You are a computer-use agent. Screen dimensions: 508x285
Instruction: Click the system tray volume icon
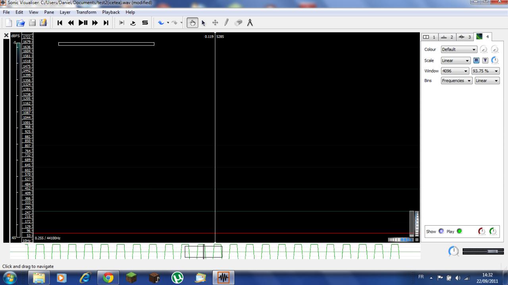point(459,278)
